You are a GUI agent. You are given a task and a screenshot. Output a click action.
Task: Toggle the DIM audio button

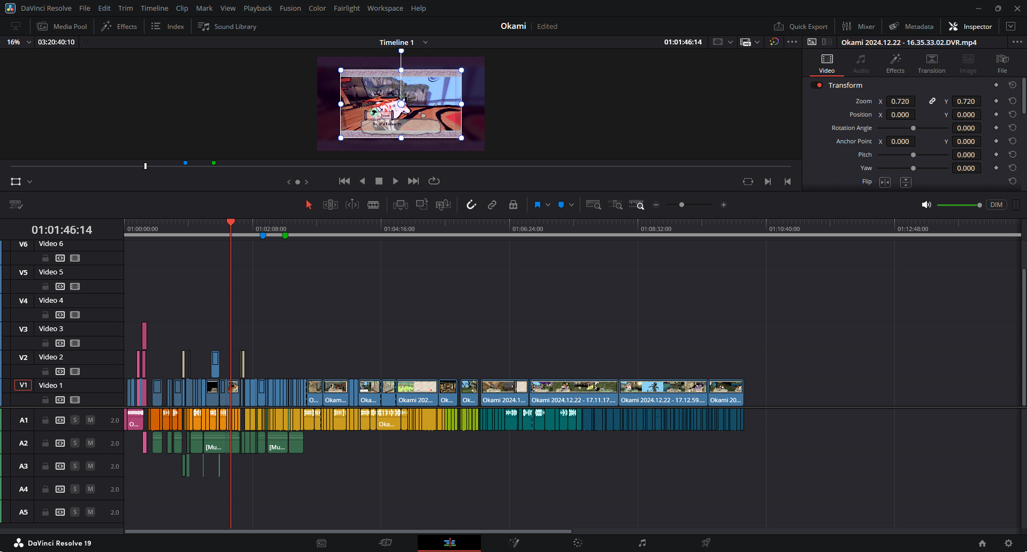pyautogui.click(x=996, y=205)
